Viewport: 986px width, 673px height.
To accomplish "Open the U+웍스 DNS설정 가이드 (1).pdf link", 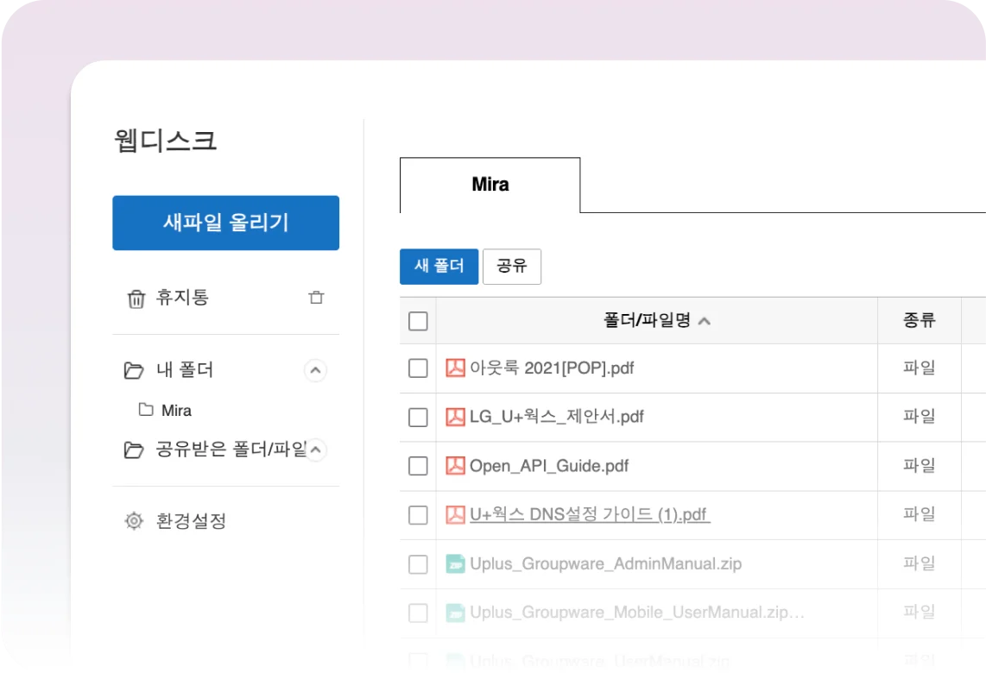I will tap(589, 515).
